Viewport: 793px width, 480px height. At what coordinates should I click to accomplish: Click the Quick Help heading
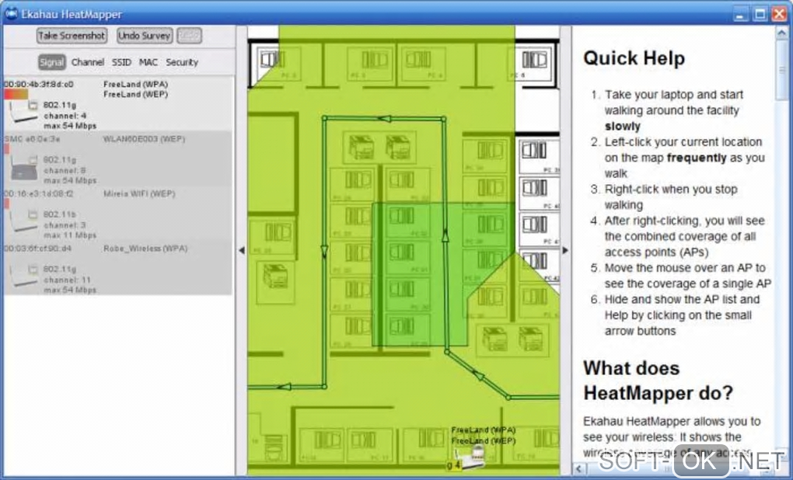(x=634, y=57)
